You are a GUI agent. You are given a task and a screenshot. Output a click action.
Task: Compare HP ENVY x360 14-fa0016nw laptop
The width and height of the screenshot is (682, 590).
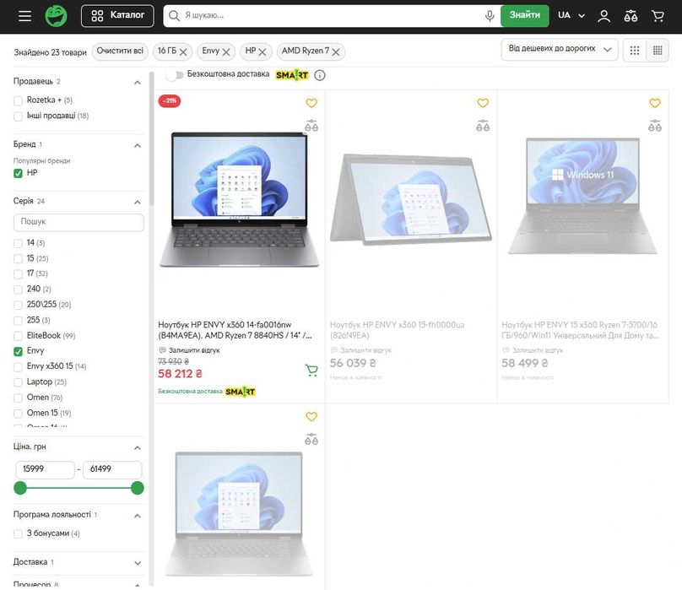(x=311, y=126)
